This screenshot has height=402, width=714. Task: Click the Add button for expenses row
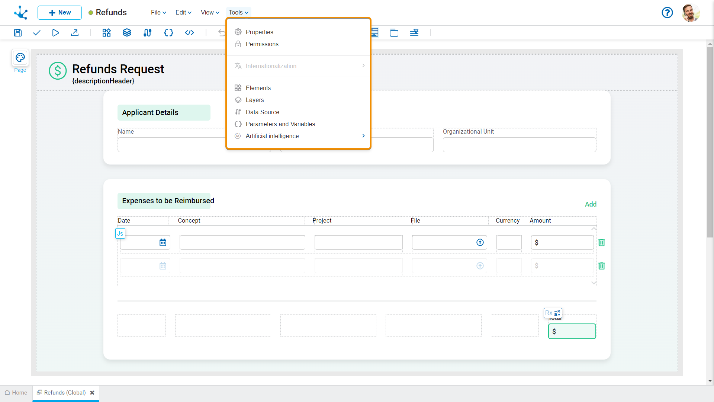(x=591, y=204)
